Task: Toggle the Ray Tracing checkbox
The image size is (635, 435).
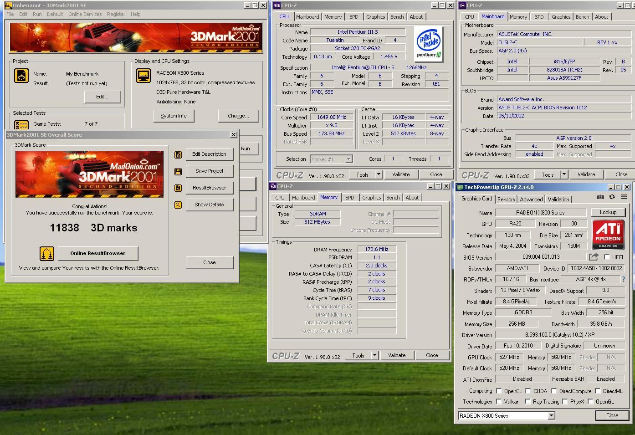Action: 527,401
